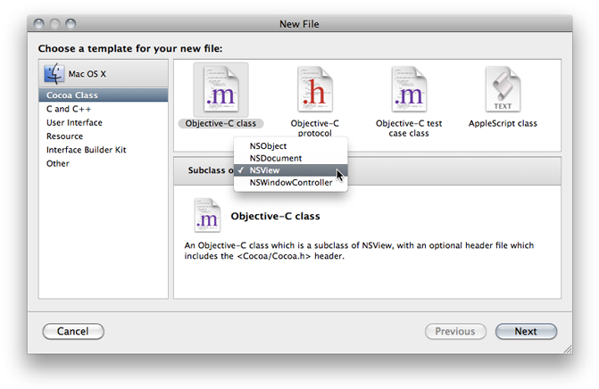Pick the AppleScript class template icon

503,90
